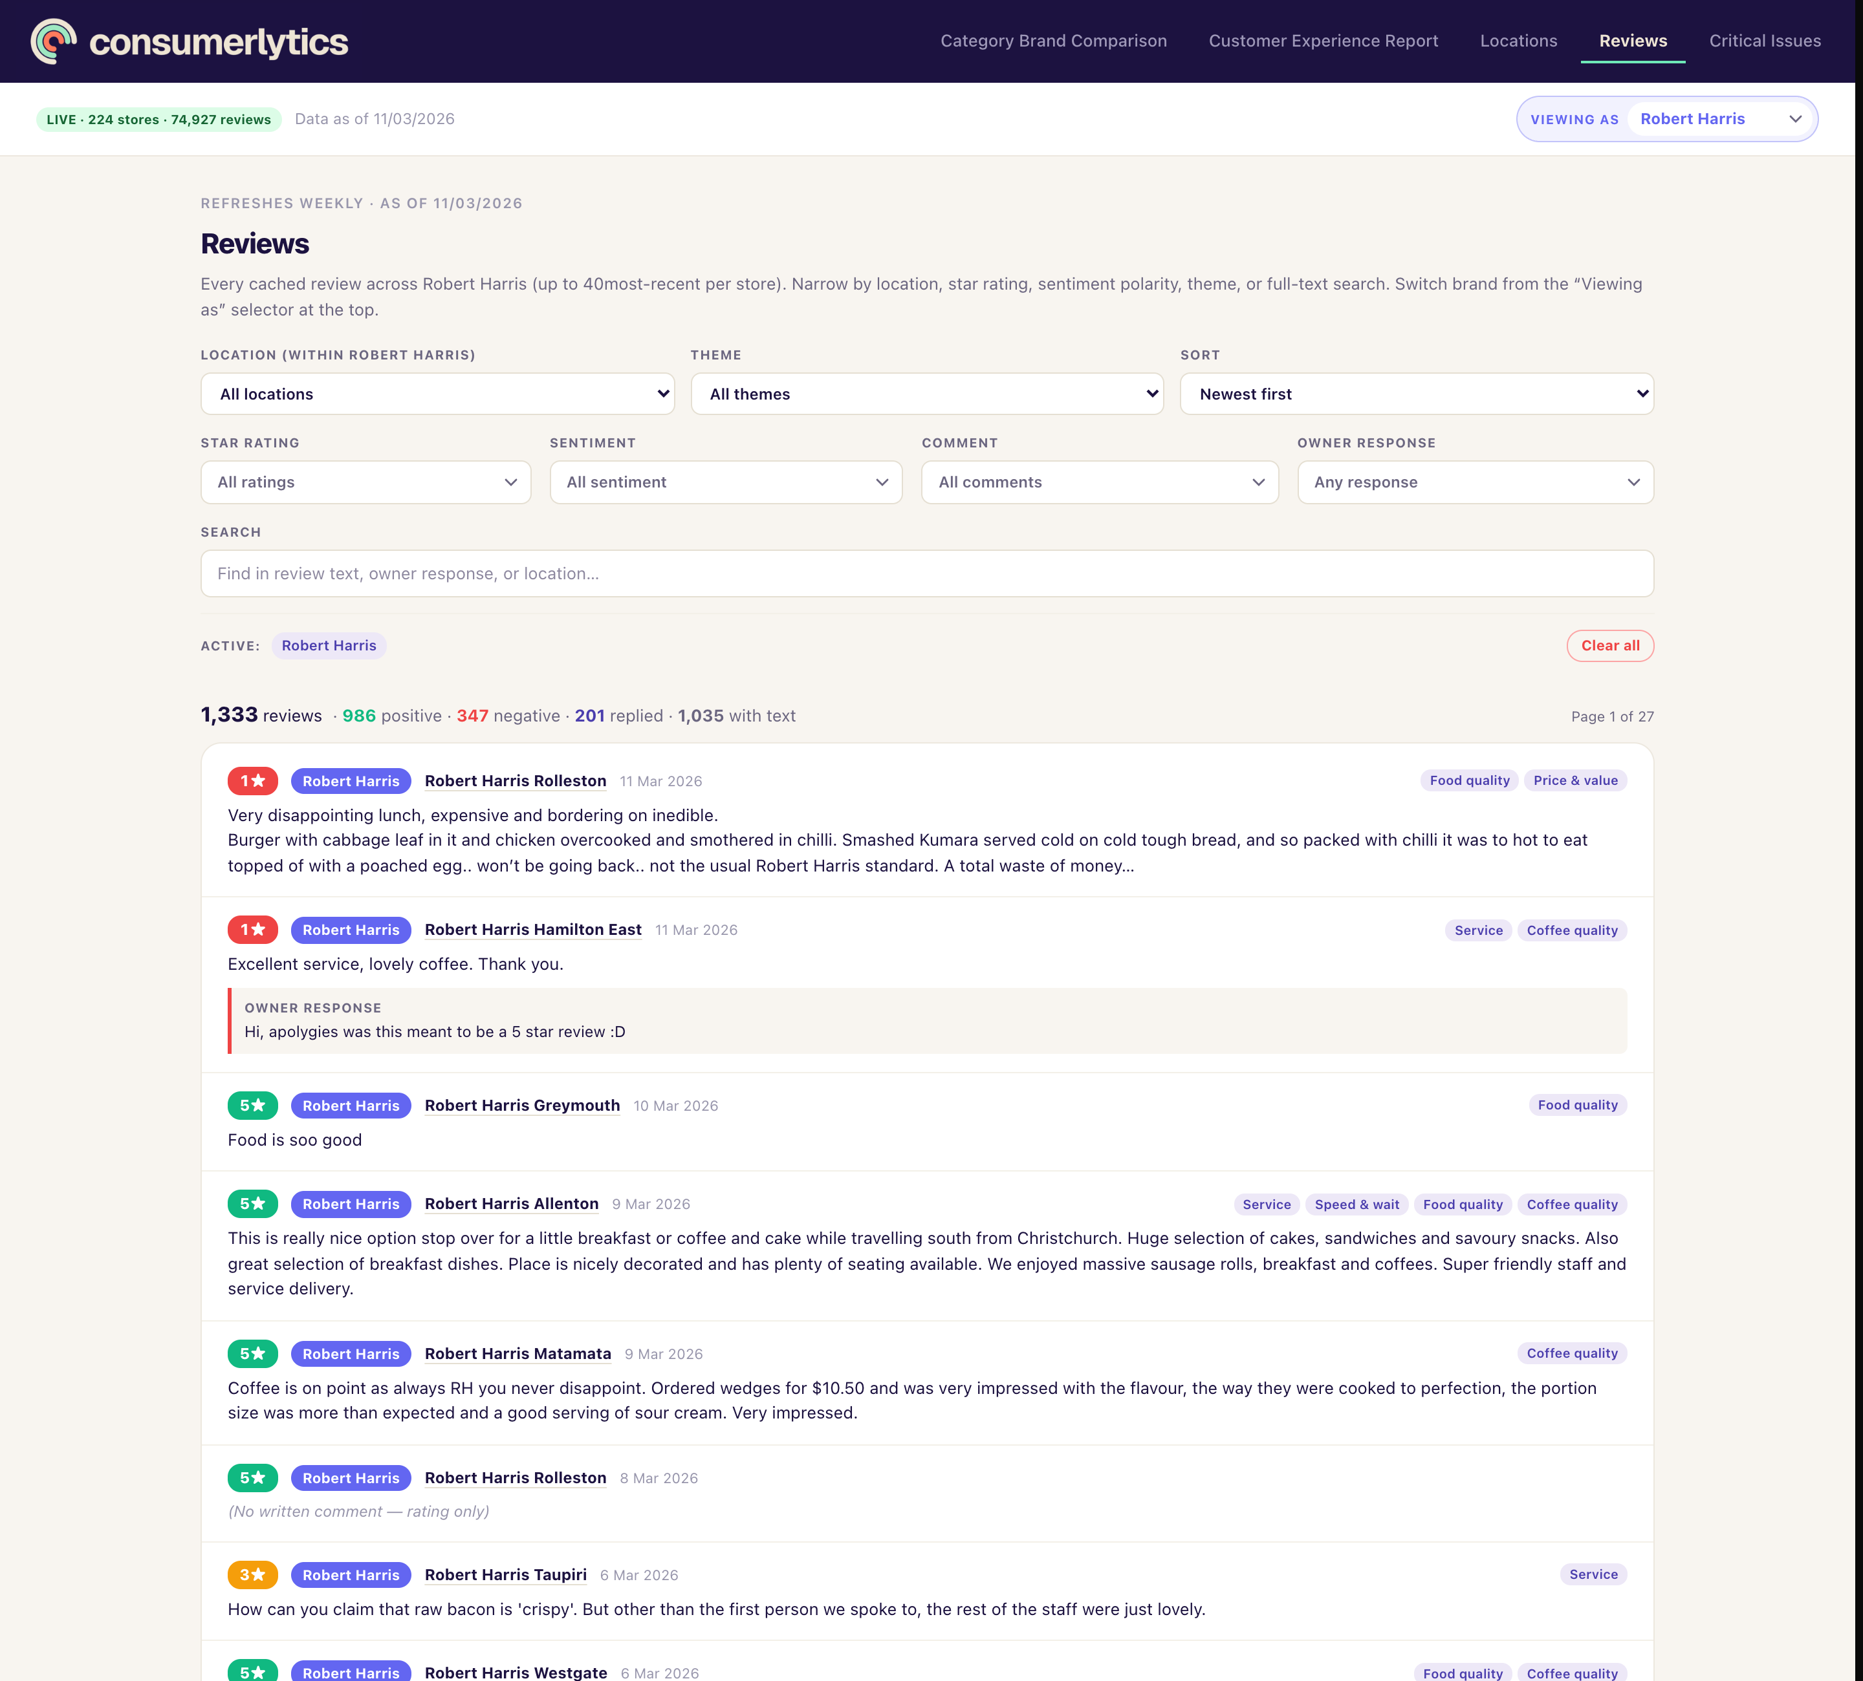Open the All comments filter
Viewport: 1863px width, 1681px height.
tap(1100, 482)
